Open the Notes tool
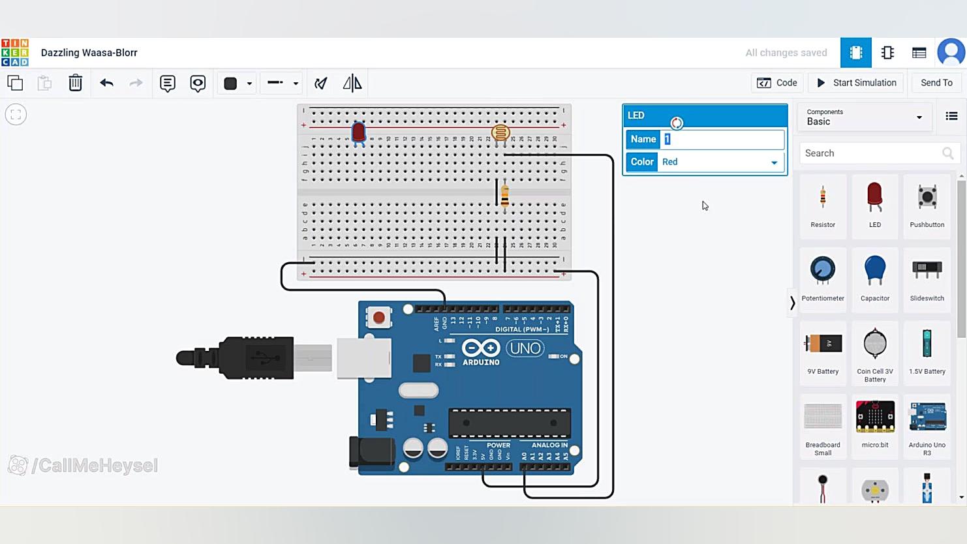 click(168, 83)
